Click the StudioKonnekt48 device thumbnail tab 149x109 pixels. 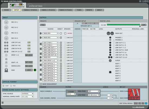pos(17,5)
